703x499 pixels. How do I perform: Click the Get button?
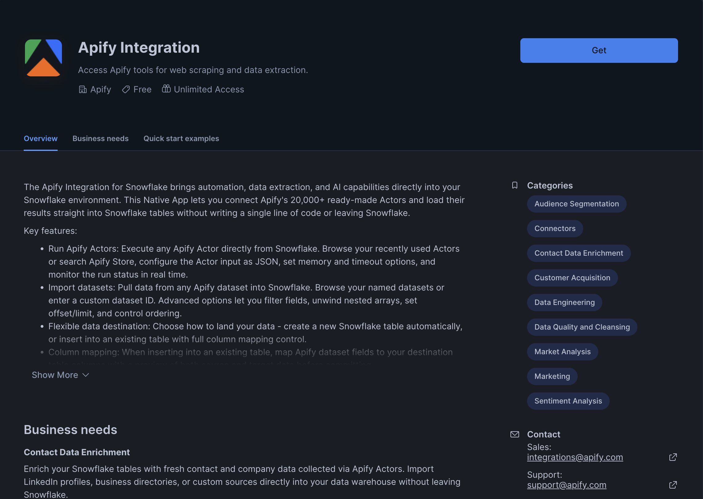tap(599, 50)
